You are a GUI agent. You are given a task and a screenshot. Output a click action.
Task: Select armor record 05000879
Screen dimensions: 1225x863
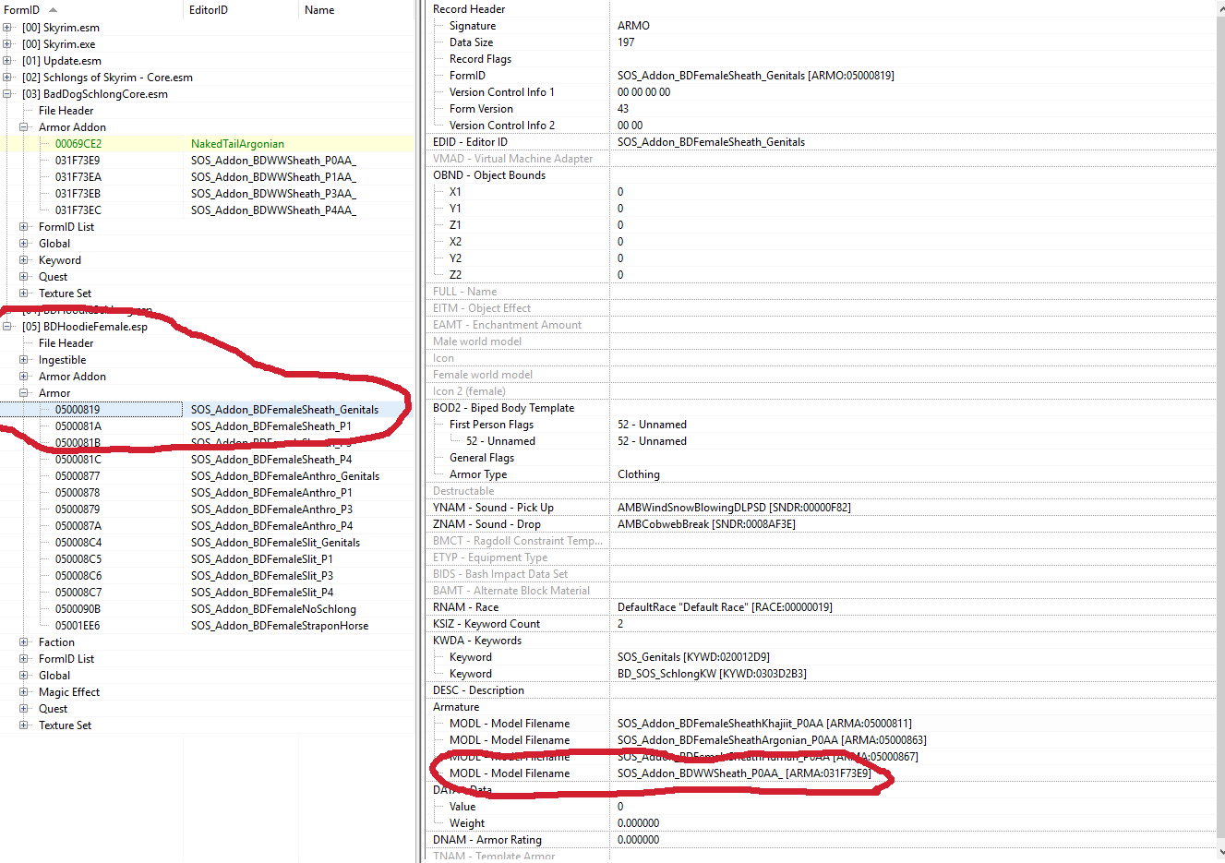tap(207, 509)
